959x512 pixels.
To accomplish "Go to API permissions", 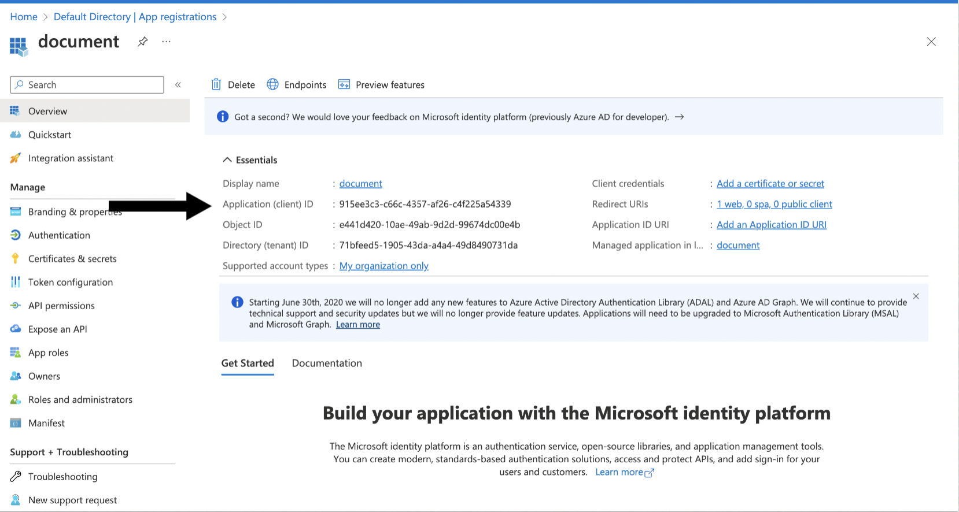I will (61, 306).
